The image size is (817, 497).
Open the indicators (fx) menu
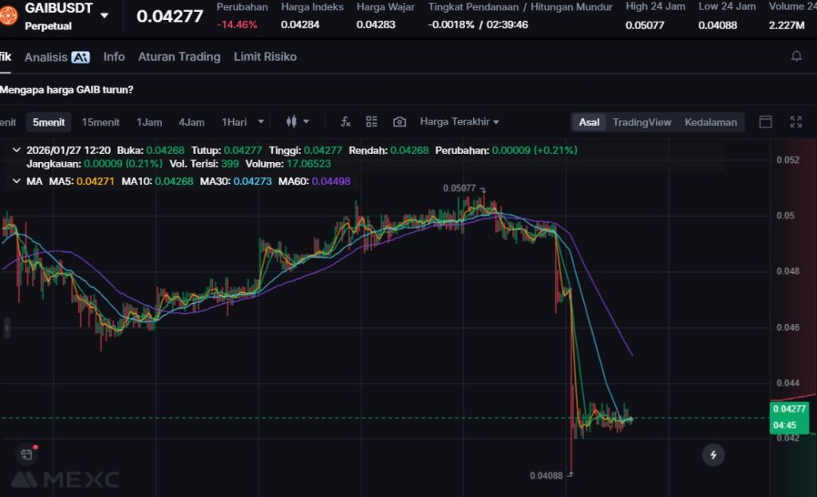click(x=345, y=122)
